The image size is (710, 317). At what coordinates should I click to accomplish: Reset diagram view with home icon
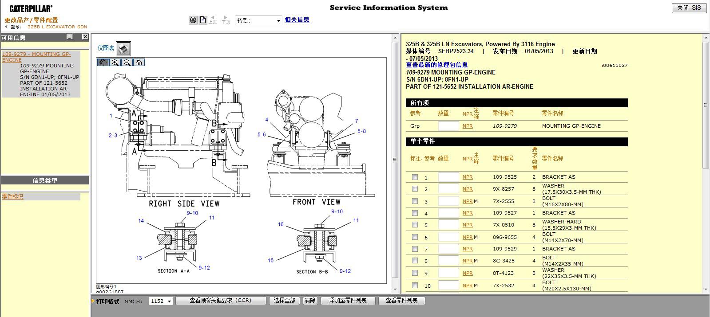click(x=139, y=63)
